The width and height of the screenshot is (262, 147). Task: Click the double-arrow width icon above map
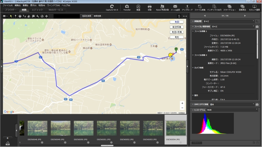(x=185, y=16)
